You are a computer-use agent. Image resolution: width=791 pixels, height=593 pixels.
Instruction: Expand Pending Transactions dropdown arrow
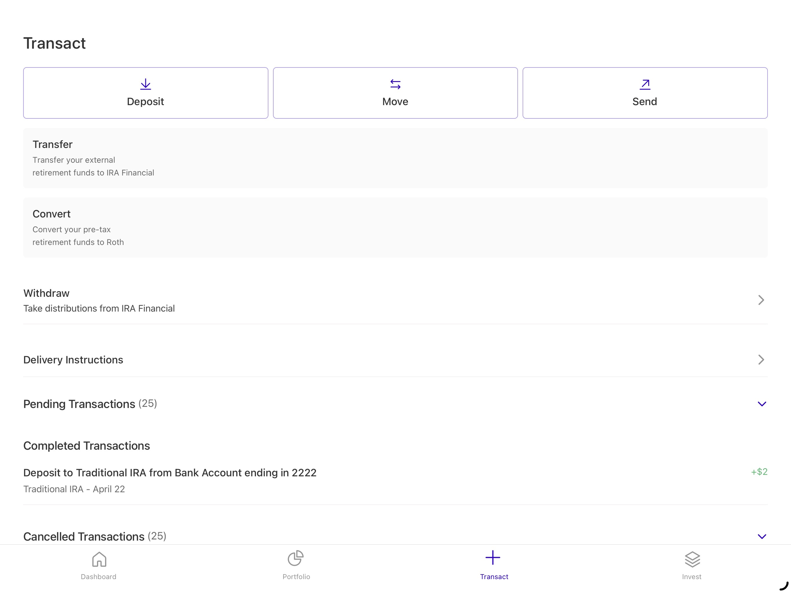762,404
